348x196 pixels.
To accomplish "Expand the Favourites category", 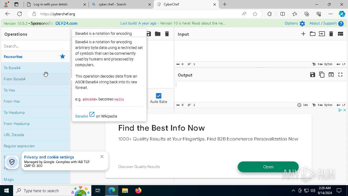I will [x=35, y=57].
